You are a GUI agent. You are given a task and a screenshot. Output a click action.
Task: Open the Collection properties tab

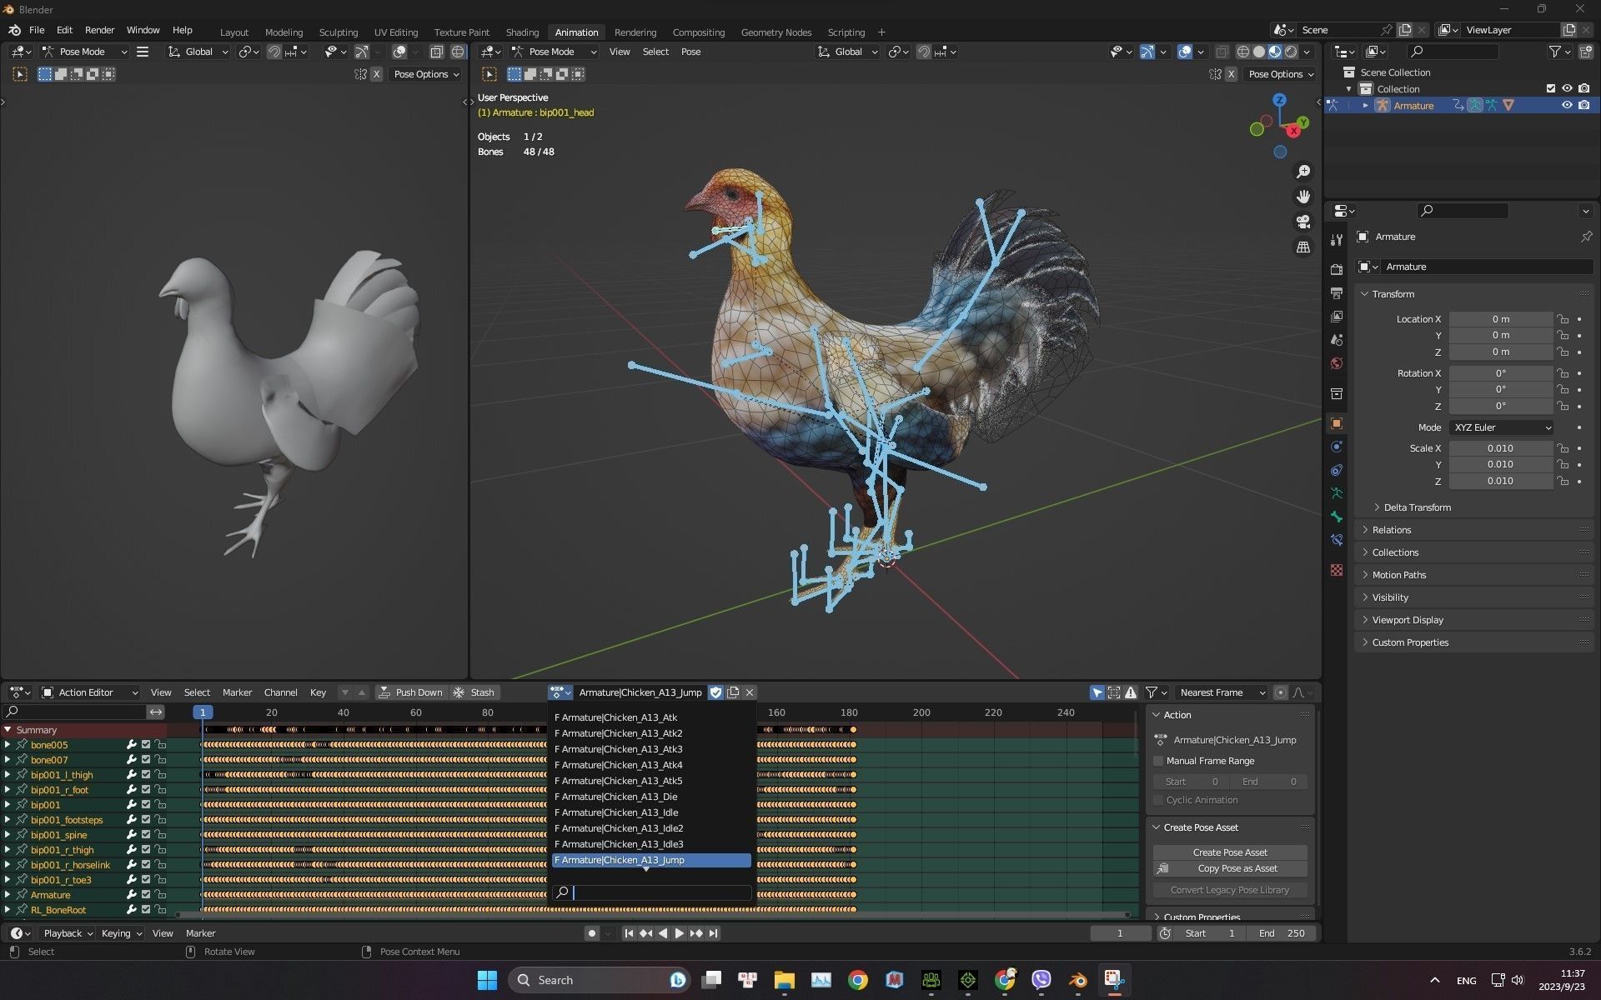coord(1337,393)
